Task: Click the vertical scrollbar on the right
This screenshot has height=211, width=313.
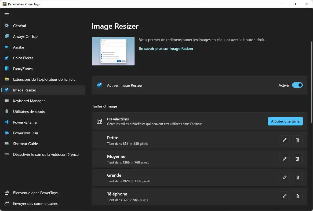Action: 311,82
